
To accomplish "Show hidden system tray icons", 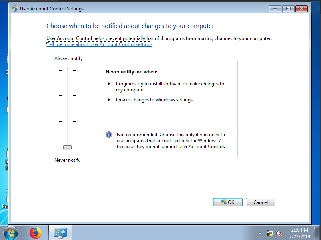I will 260,233.
